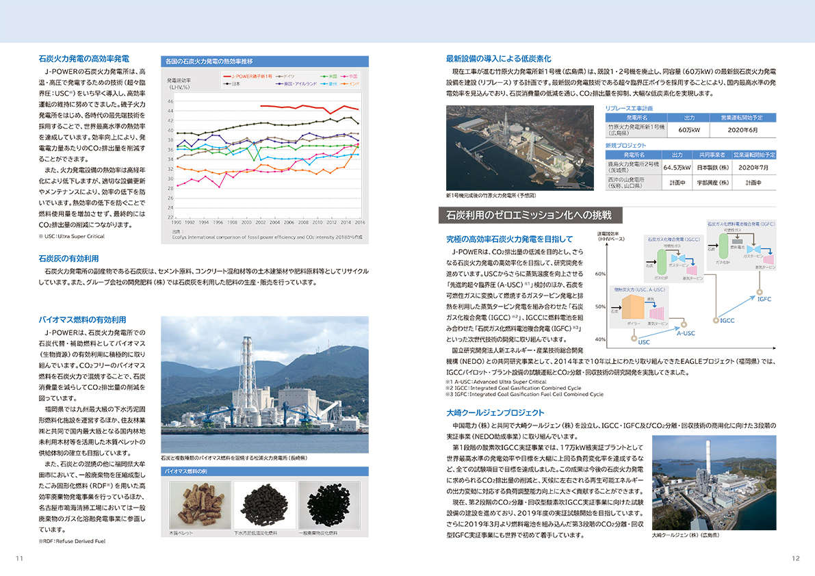Click the caption 新1号機完成後の竹原火力発電所（予想図）
The width and height of the screenshot is (815, 576).
pos(491,196)
